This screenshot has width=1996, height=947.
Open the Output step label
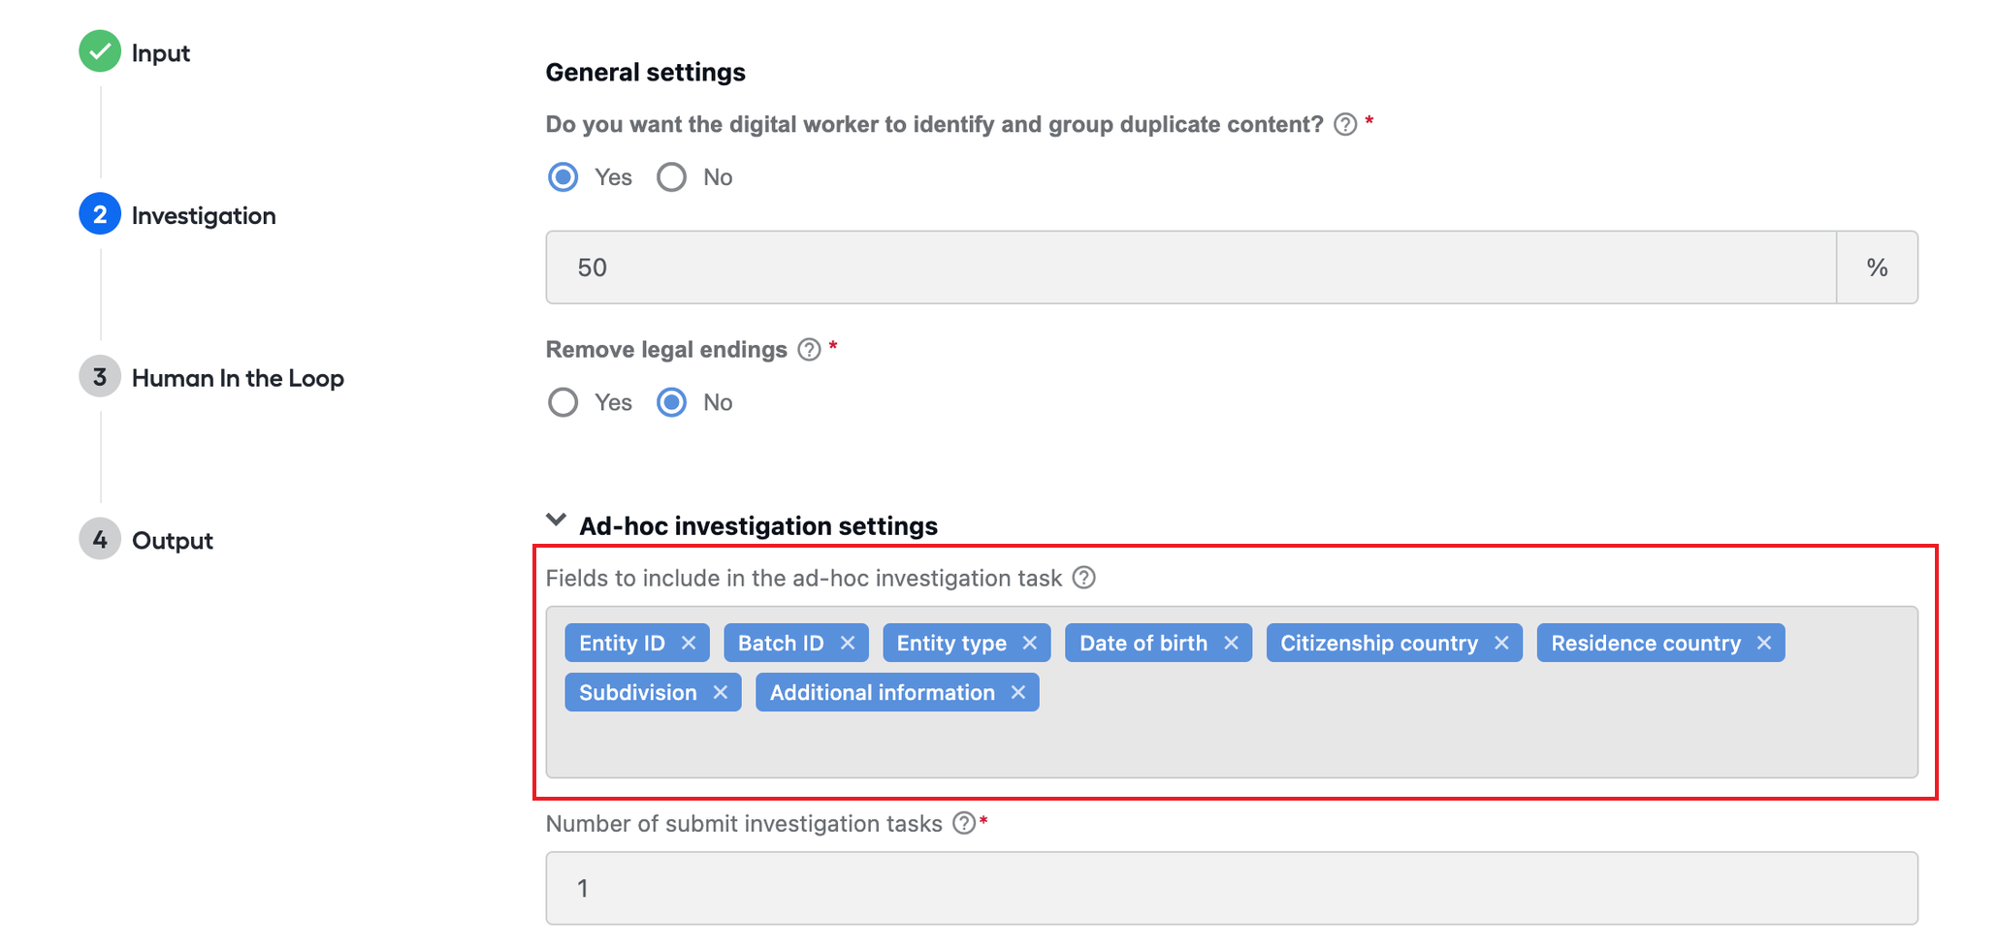(x=173, y=541)
